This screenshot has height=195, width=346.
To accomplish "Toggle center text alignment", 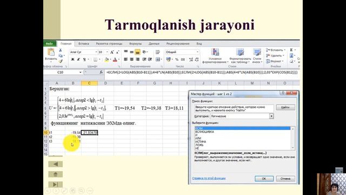I will [132, 59].
